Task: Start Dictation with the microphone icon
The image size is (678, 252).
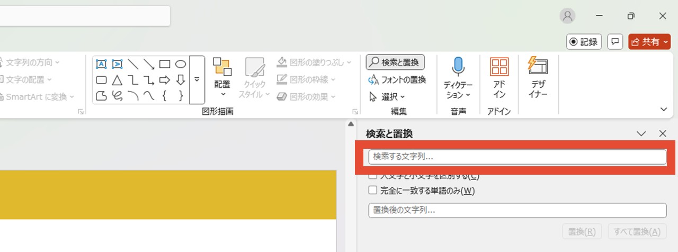Action: point(458,67)
